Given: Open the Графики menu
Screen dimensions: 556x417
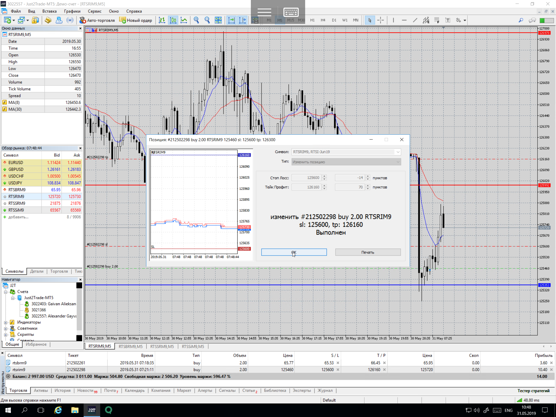Looking at the screenshot, I should coord(72,11).
